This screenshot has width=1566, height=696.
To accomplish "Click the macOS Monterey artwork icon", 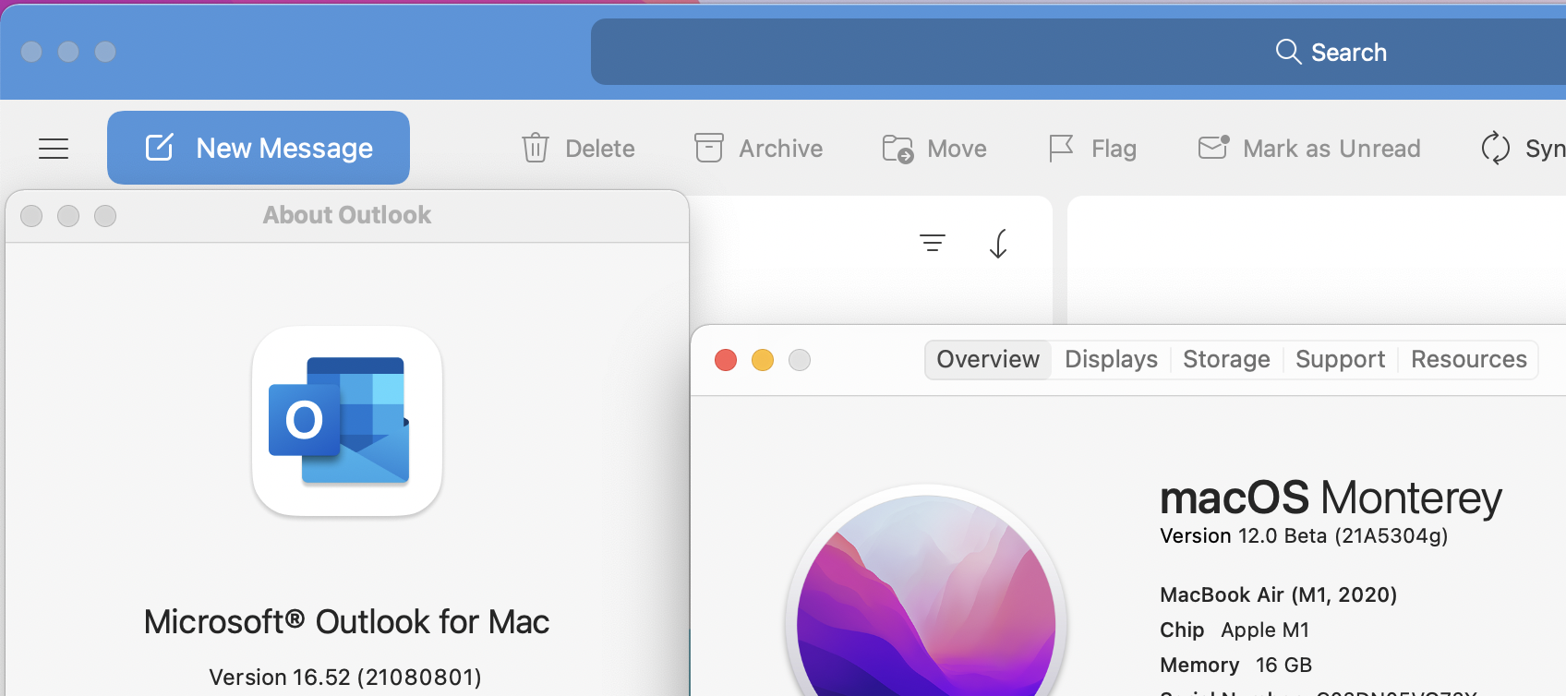I will [x=926, y=591].
